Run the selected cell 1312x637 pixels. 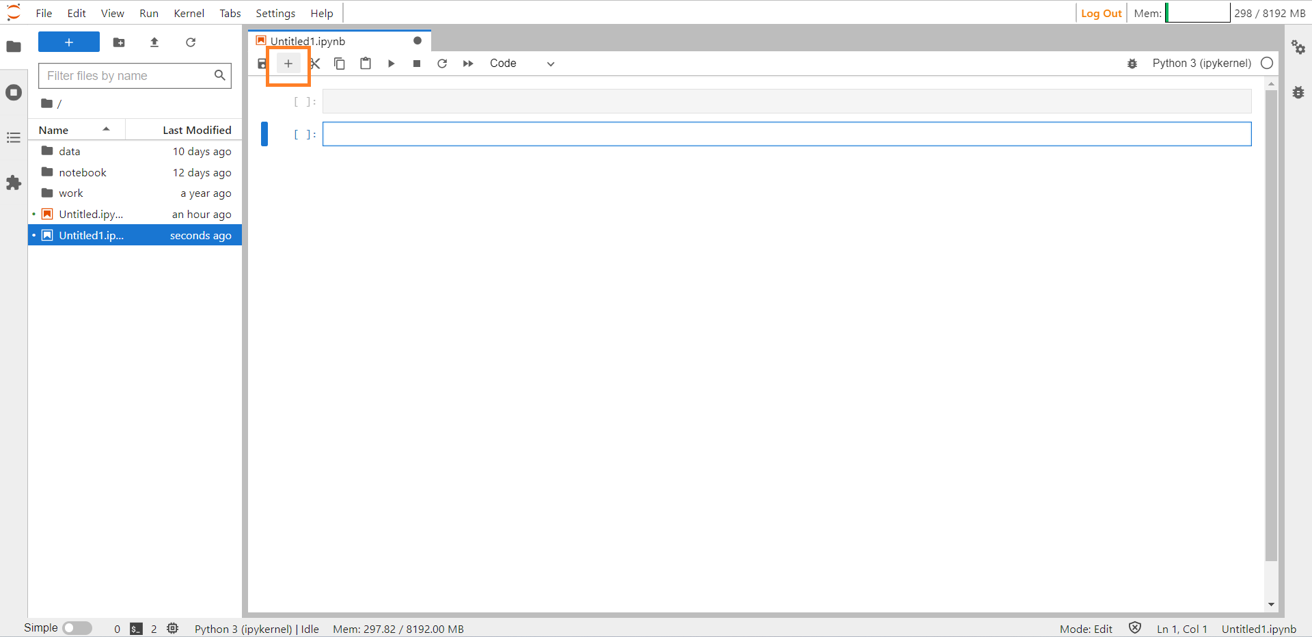391,64
